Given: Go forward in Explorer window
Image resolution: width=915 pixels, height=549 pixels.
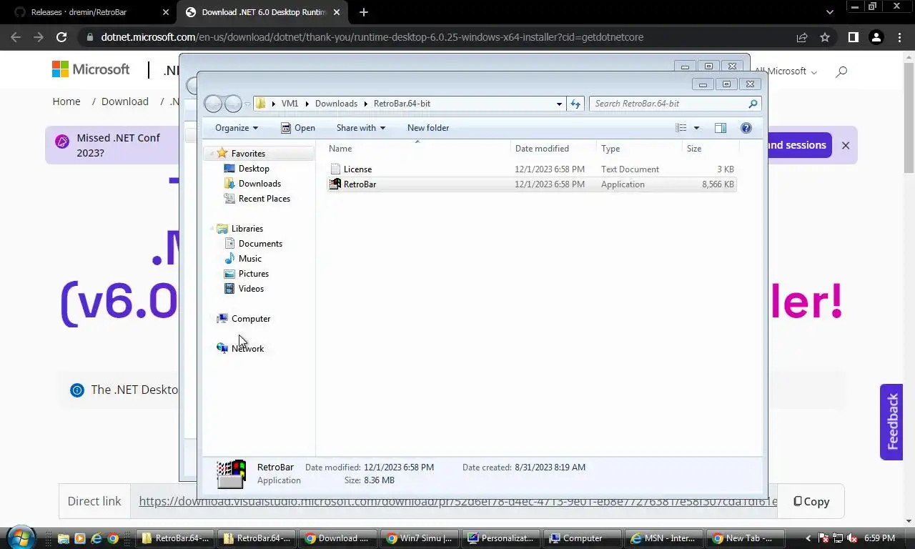Looking at the screenshot, I should [x=233, y=104].
